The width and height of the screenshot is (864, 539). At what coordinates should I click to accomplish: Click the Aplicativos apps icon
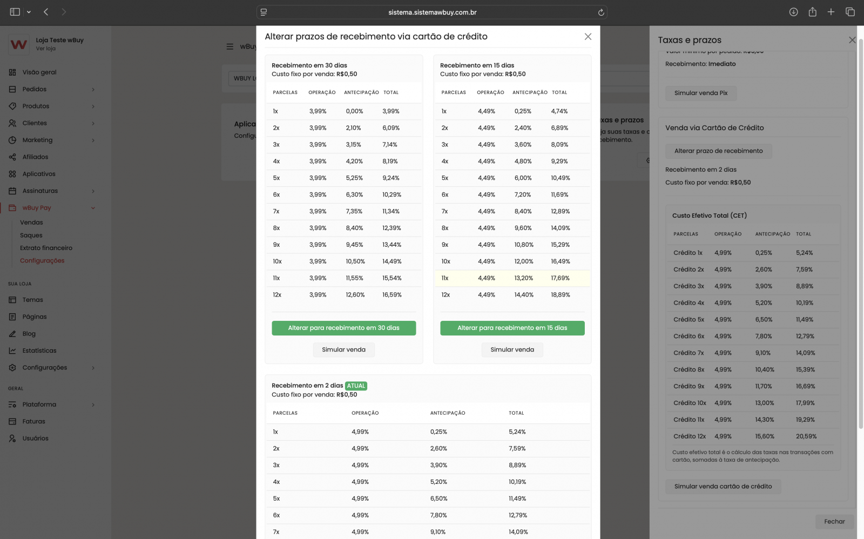[12, 174]
